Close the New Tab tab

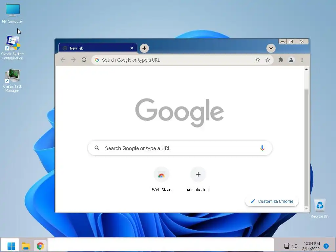(x=132, y=48)
